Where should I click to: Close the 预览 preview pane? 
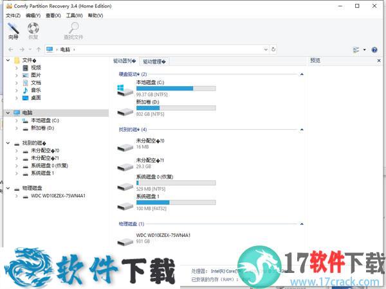379,60
